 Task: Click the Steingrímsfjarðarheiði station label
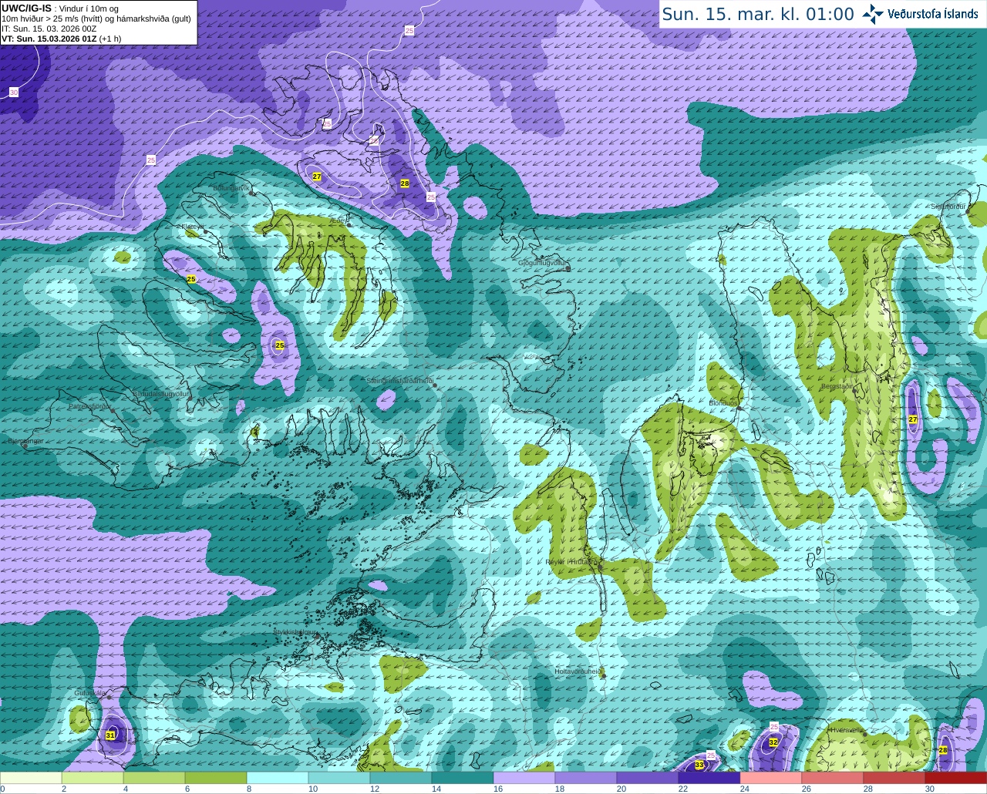(399, 381)
